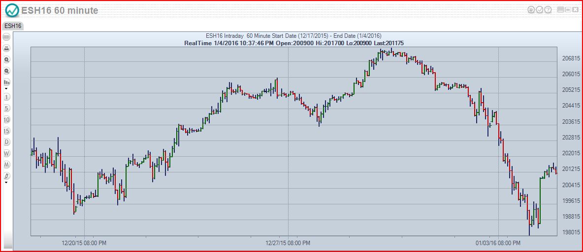Select the Weekly (W) interval button
Viewport: 583px width, 252px height.
pyautogui.click(x=7, y=153)
